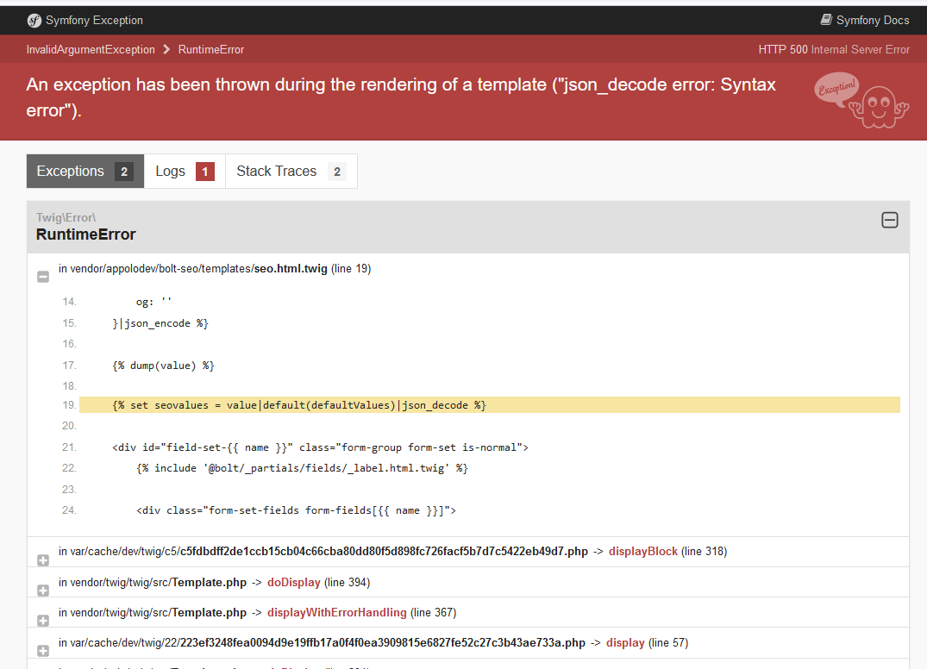
Task: Click the Symfony logo icon in header
Action: (x=34, y=21)
